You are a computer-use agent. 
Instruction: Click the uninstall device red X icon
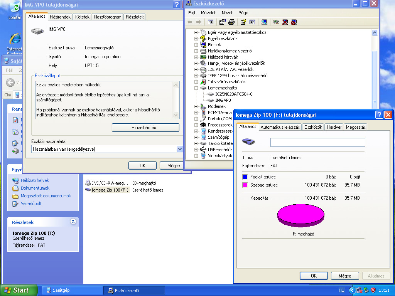(285, 22)
